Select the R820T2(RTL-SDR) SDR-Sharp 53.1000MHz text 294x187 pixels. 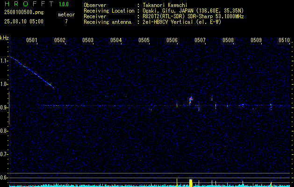pos(193,16)
